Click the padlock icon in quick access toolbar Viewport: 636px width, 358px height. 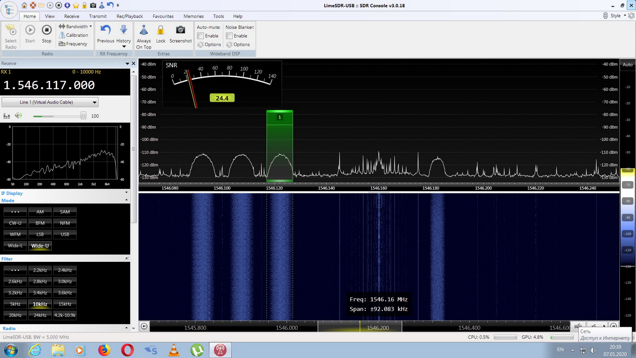coord(84,5)
